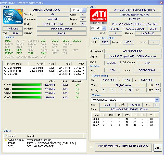Click the Microsoft Windows XP Home Edition field

pyautogui.click(x=123, y=147)
